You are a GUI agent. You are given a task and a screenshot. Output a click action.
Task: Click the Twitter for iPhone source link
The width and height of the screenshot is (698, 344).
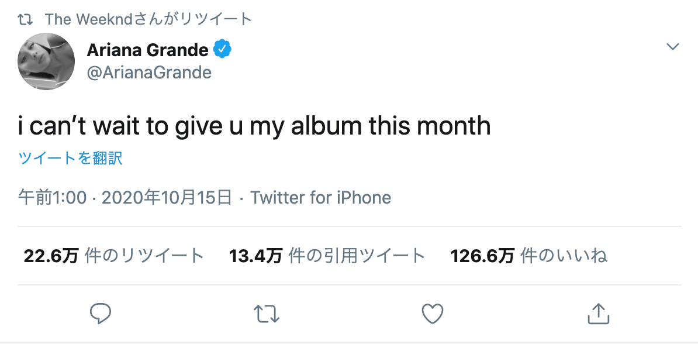[321, 198]
